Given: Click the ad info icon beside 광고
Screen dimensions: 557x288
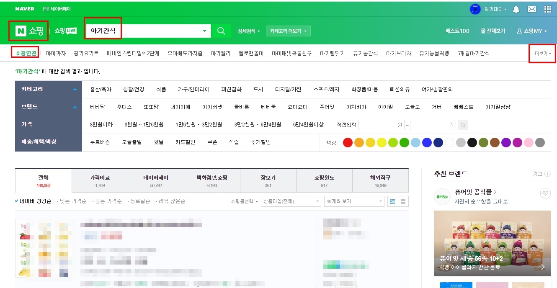Looking at the screenshot, I should point(547,174).
